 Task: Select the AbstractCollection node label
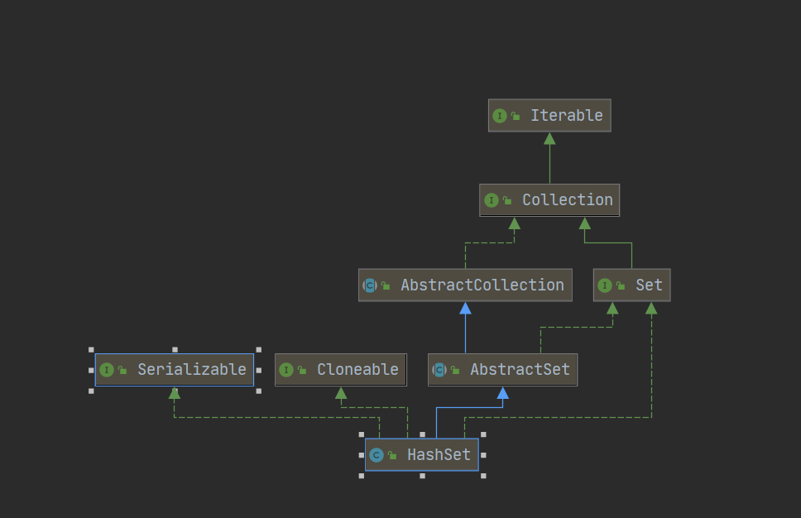coord(482,285)
